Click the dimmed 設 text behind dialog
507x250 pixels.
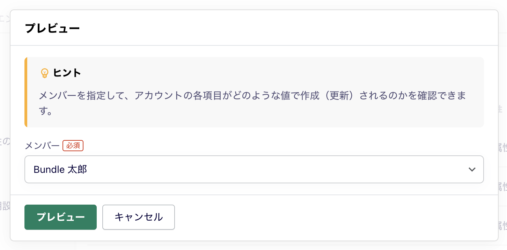tap(5, 206)
